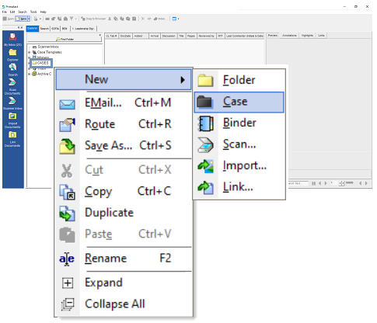Click the Binder notebook icon
This screenshot has width=377, height=323.
205,123
